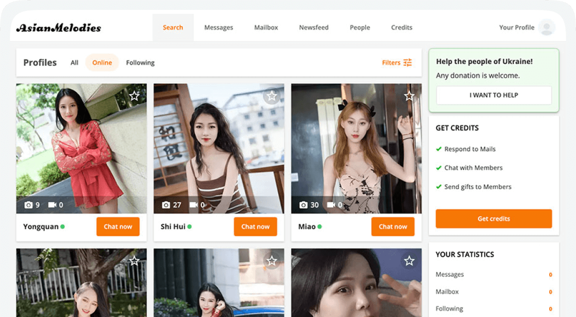
Task: Click the star icon on Miao's photo
Action: [x=409, y=96]
